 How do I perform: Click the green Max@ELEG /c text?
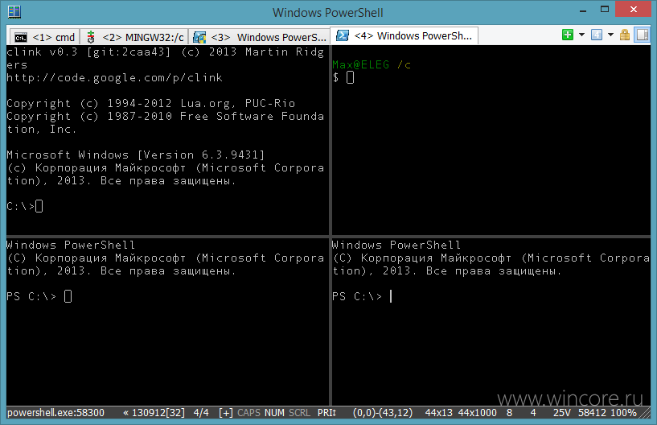(372, 64)
